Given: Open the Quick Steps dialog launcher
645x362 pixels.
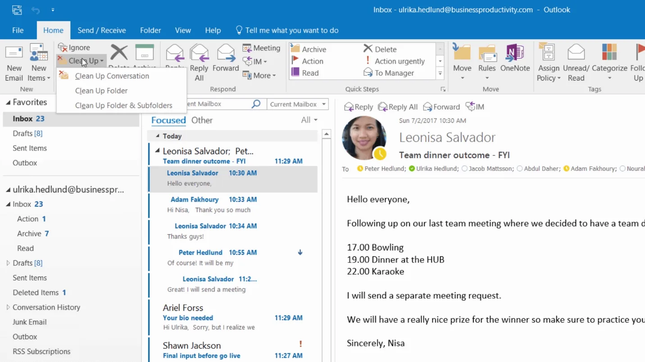Looking at the screenshot, I should pyautogui.click(x=443, y=89).
